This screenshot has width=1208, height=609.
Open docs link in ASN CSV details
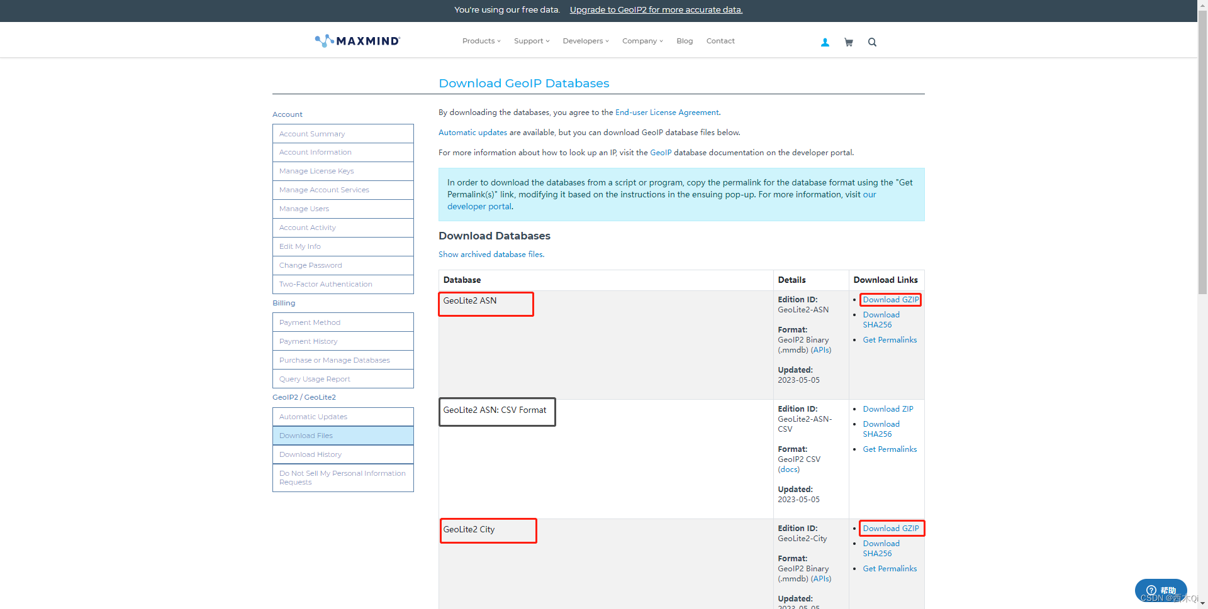[x=788, y=469]
